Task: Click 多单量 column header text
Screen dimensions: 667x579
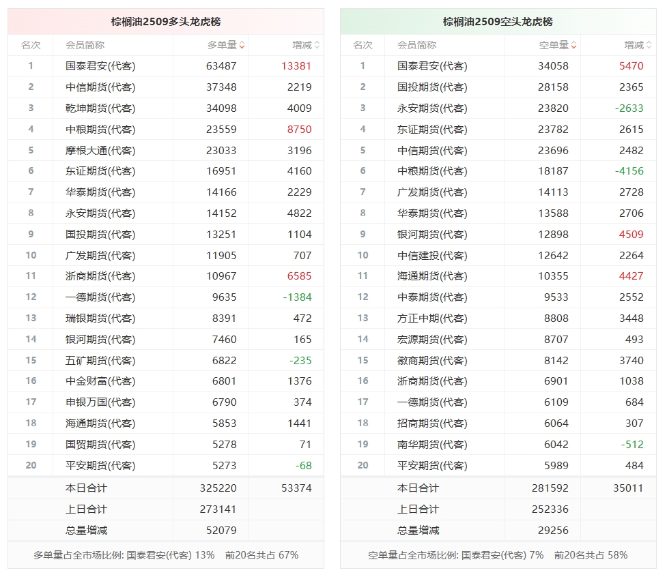Action: point(222,45)
